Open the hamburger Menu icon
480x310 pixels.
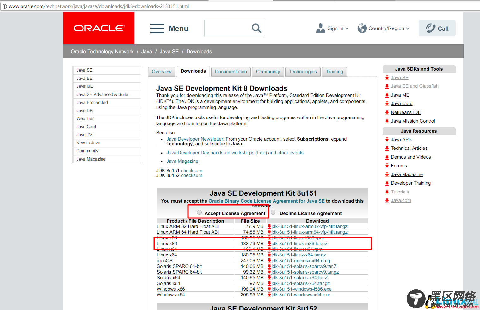pos(157,28)
